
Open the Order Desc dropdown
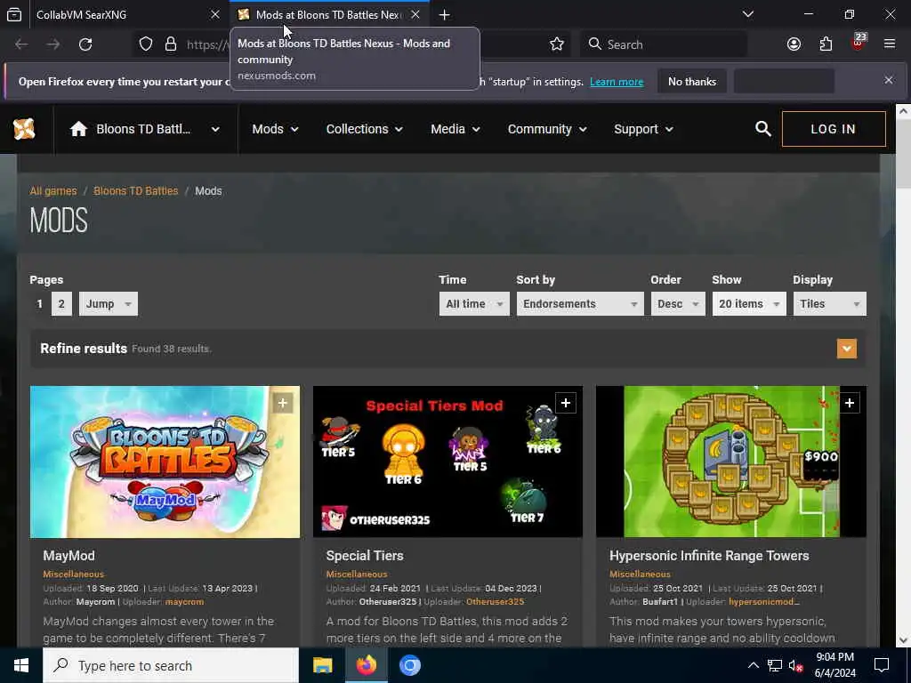678,304
